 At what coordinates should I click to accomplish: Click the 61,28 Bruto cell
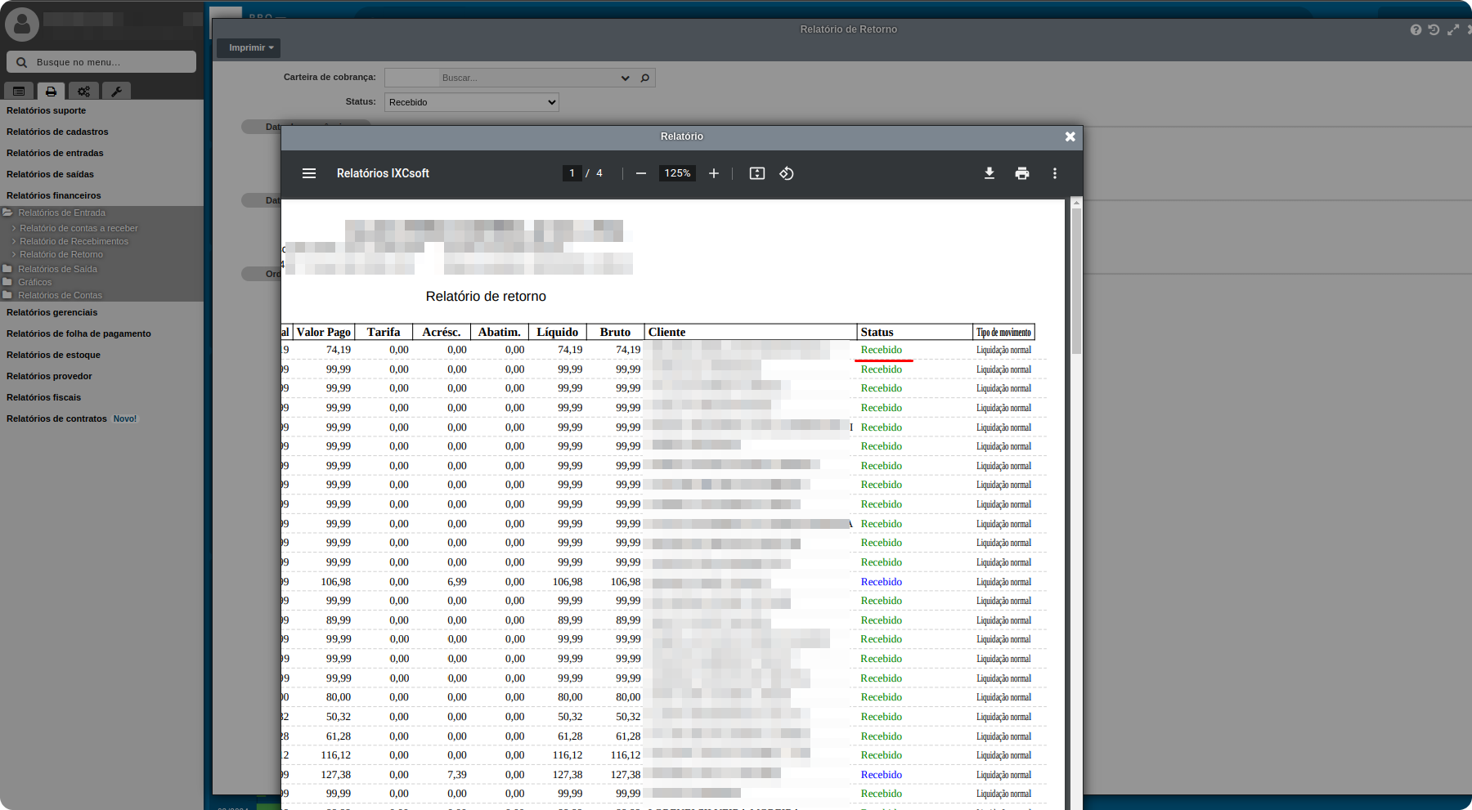click(x=628, y=736)
